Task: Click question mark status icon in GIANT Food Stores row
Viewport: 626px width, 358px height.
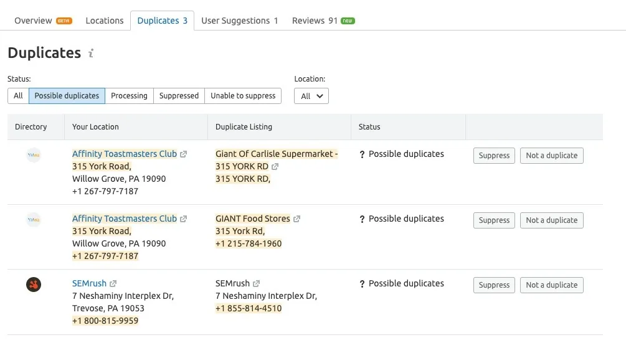Action: (x=362, y=219)
